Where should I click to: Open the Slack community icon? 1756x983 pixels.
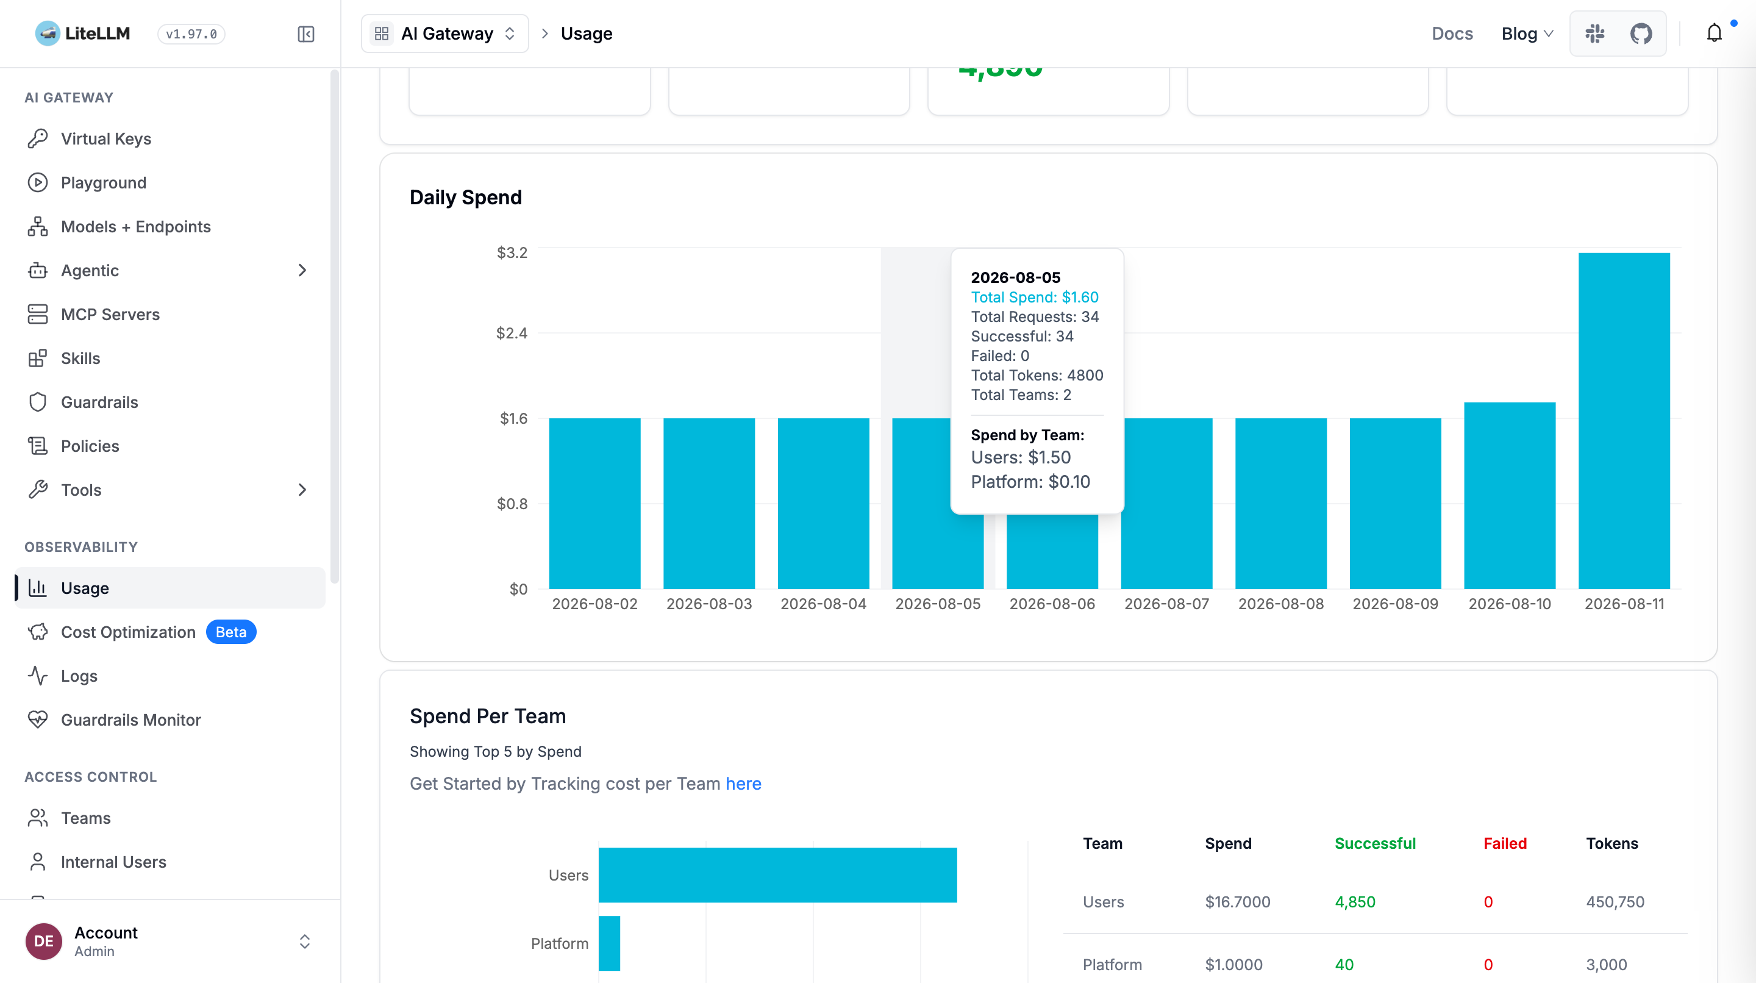(x=1594, y=34)
